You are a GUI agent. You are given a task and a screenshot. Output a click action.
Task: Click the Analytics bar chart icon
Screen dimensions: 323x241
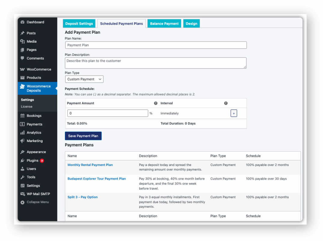click(23, 133)
